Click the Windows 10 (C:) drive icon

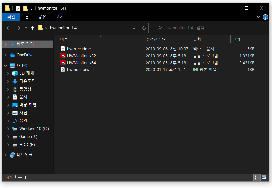[x=15, y=129]
